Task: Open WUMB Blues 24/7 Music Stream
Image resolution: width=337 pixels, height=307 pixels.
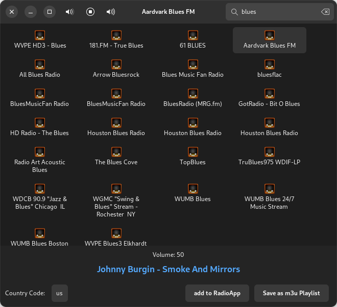Action: point(270,197)
